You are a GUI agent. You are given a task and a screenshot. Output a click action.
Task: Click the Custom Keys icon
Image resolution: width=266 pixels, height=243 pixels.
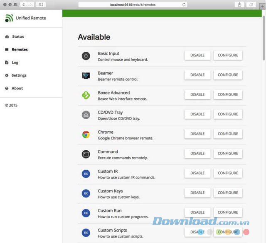tap(86, 193)
